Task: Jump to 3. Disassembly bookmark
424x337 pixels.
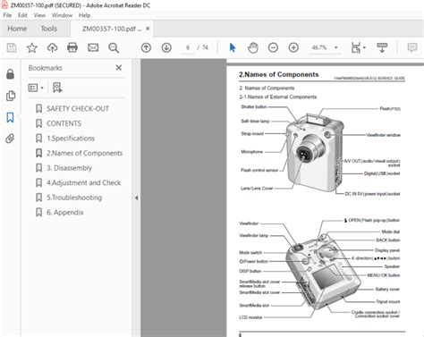Action: point(69,168)
